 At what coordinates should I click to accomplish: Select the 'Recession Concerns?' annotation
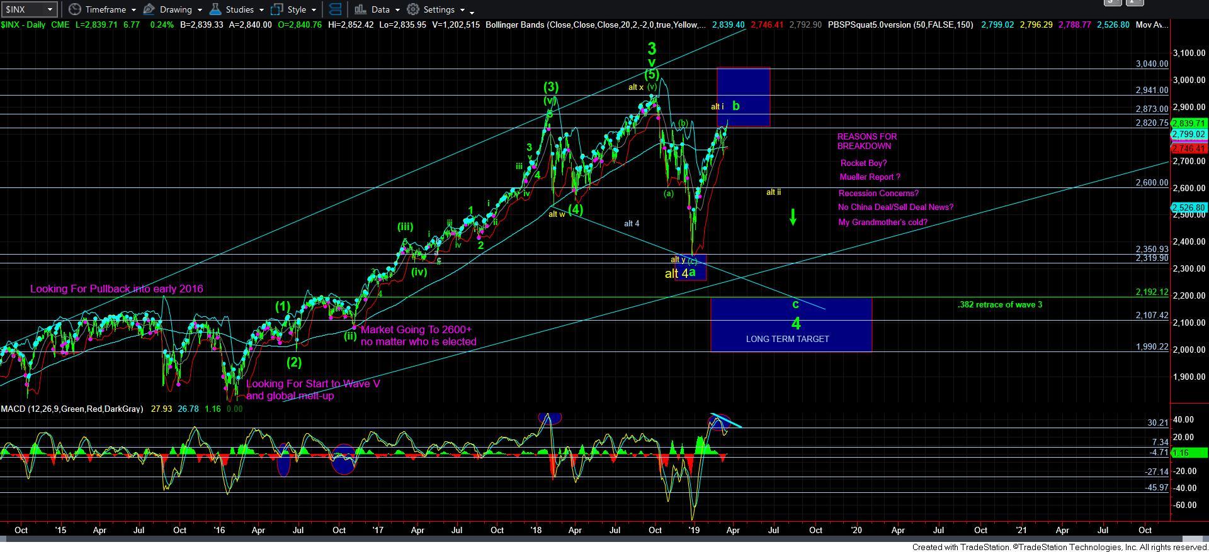(x=878, y=194)
